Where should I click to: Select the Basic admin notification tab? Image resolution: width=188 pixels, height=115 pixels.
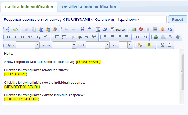click(x=29, y=7)
